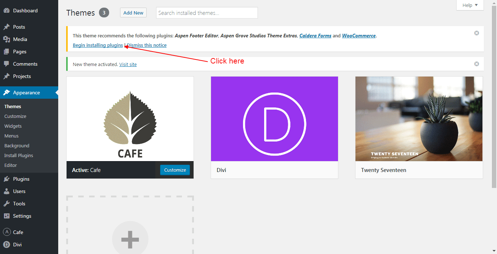
Task: Open the Divi menu in sidebar
Action: (x=29, y=245)
